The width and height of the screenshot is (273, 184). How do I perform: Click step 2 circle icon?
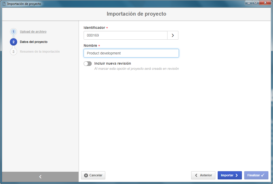(14, 42)
